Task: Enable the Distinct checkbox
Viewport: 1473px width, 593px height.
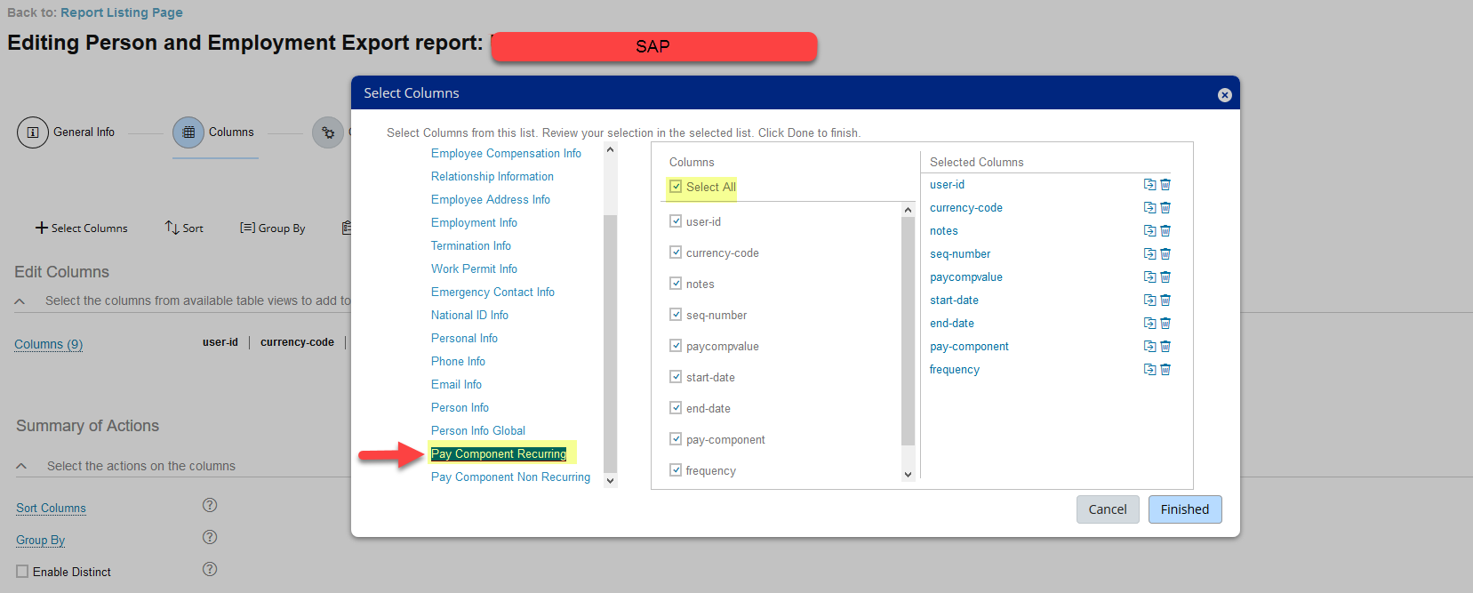Action: pos(22,572)
